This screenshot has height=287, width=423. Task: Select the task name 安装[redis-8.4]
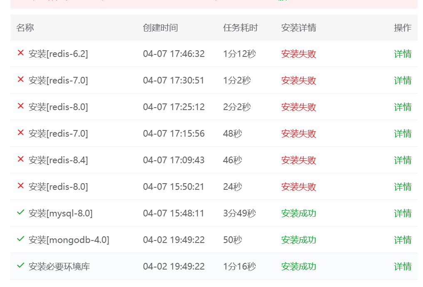58,160
